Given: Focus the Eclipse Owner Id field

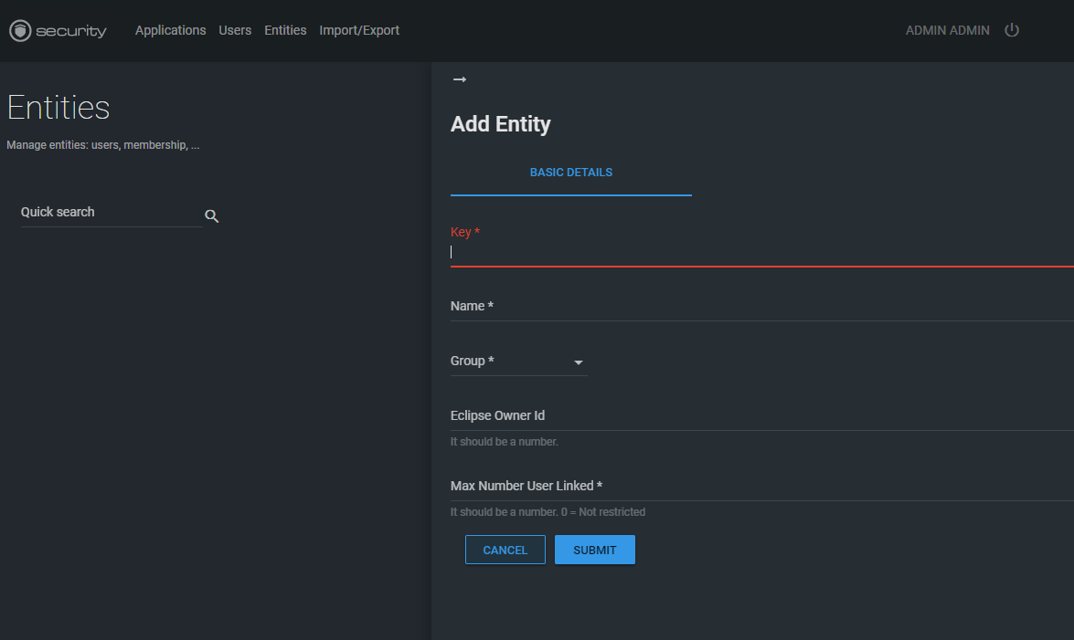Looking at the screenshot, I should pos(760,416).
